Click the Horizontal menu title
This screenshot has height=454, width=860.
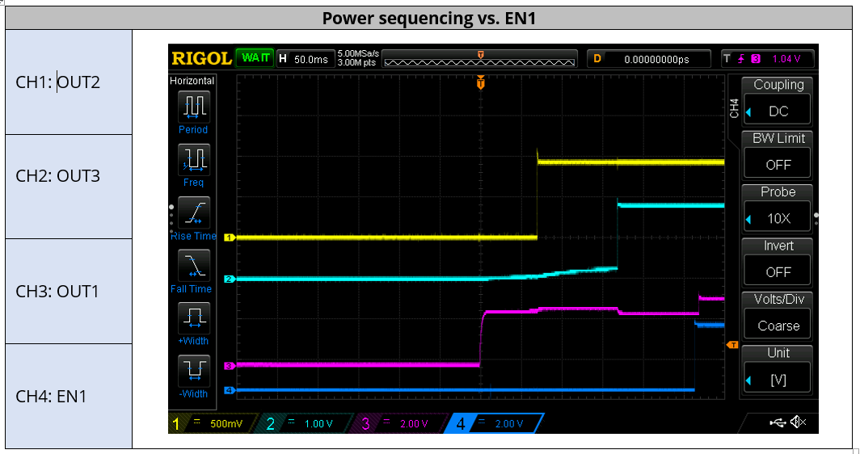tap(192, 81)
